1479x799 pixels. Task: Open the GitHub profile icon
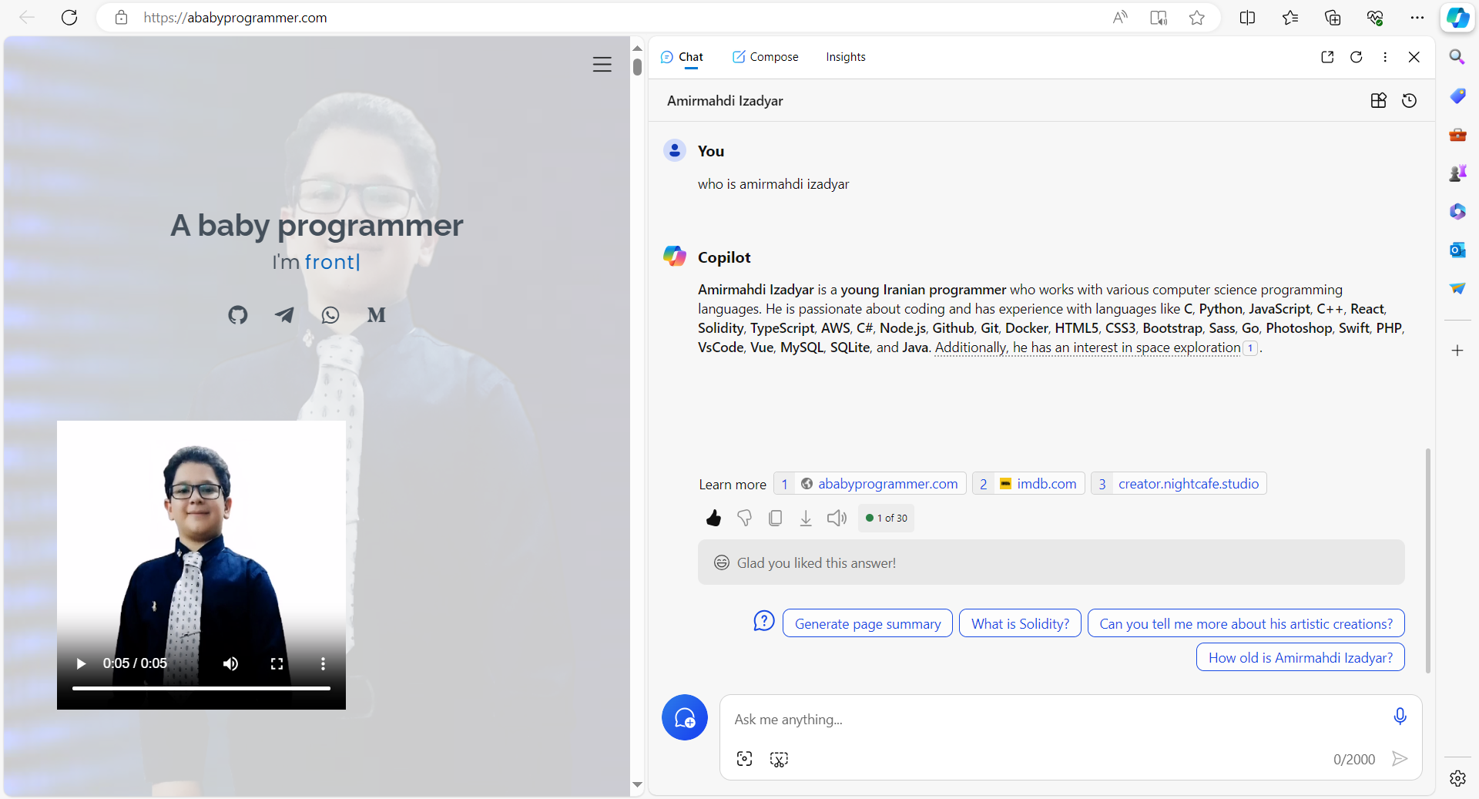(238, 314)
